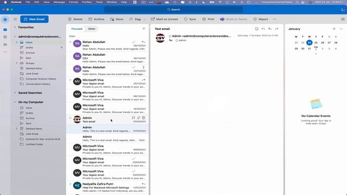
Task: Open the Nadyalifa Zafira Putri email
Action: (x=107, y=187)
